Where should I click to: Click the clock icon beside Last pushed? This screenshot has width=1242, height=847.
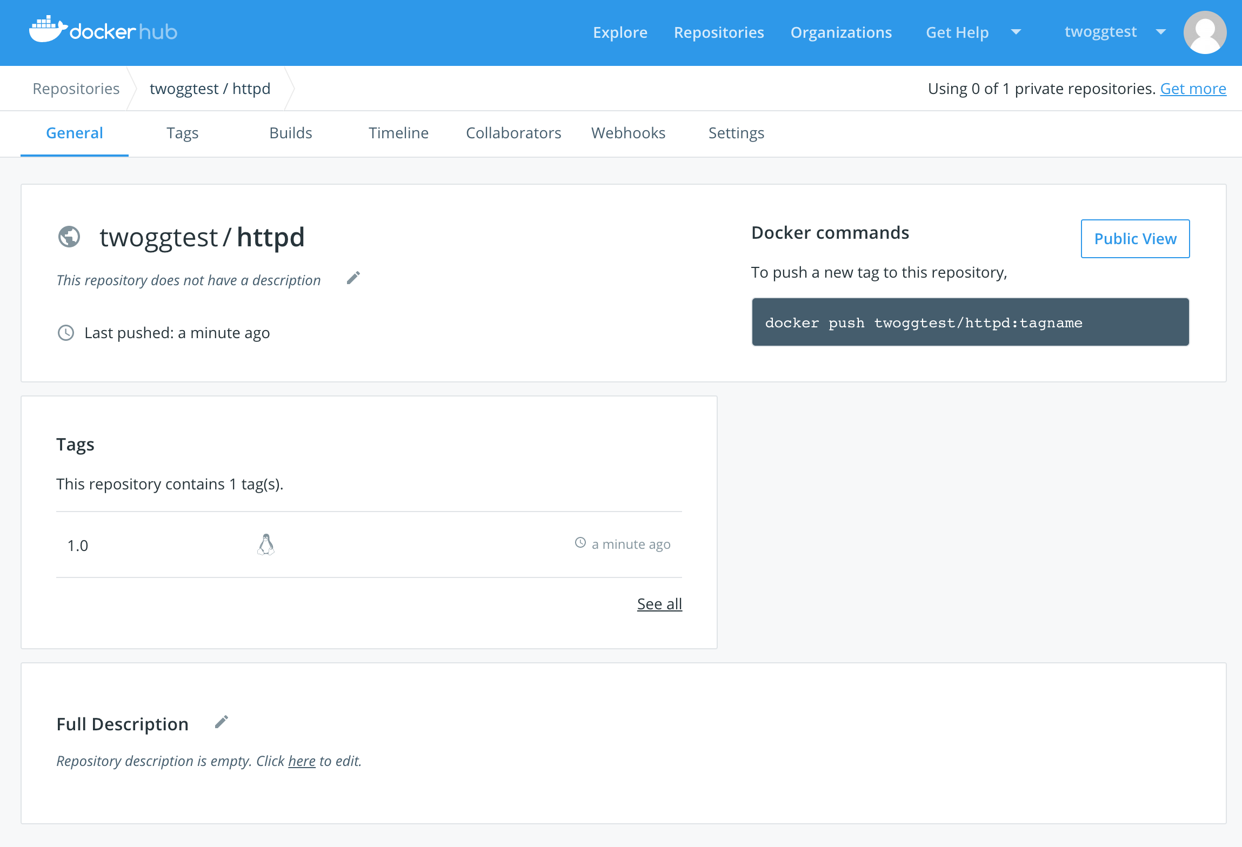click(66, 333)
